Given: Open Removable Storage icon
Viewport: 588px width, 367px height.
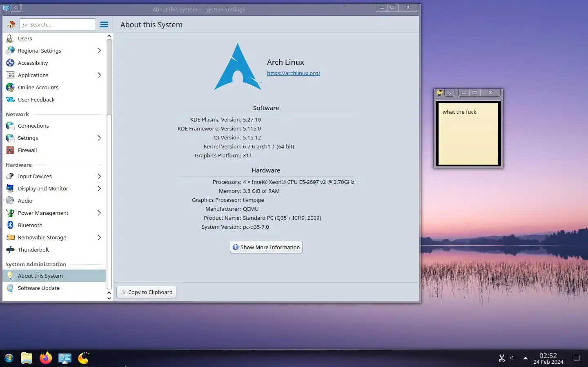Looking at the screenshot, I should pos(10,237).
